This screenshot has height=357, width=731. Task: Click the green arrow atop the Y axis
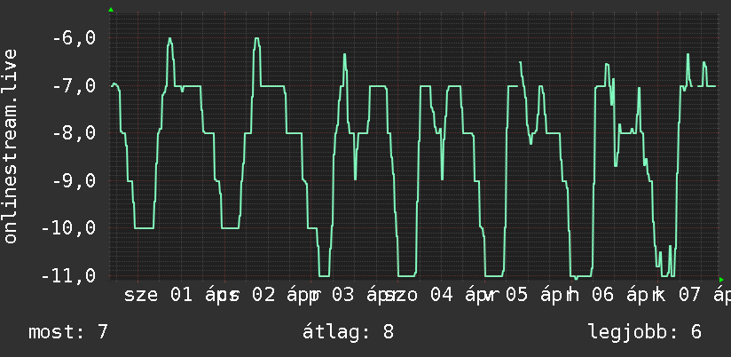pyautogui.click(x=111, y=10)
